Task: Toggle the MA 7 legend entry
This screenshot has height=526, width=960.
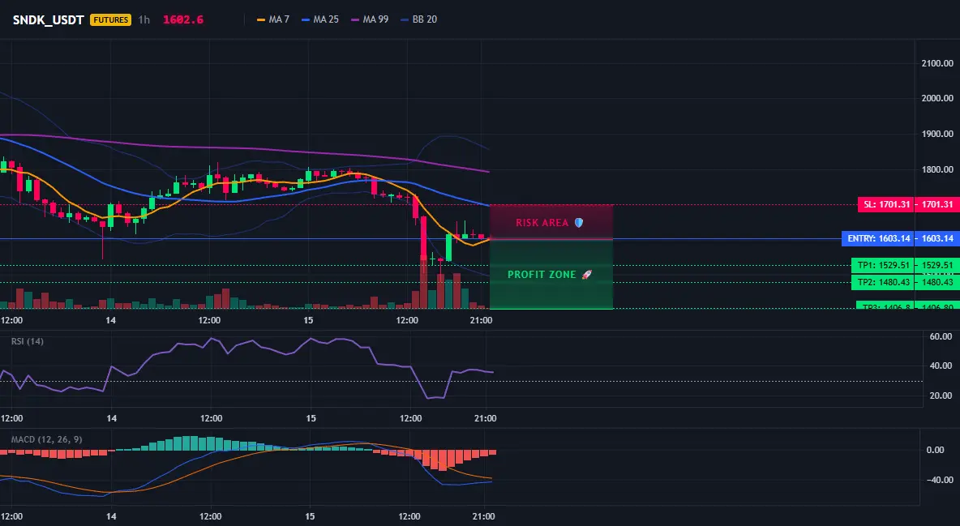Action: (274, 19)
